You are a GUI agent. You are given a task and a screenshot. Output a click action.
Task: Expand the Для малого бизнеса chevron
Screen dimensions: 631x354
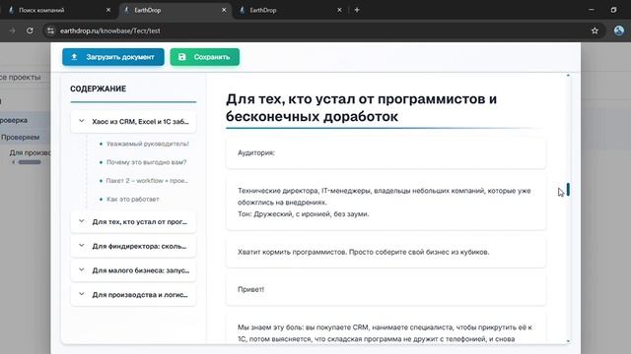pyautogui.click(x=82, y=270)
